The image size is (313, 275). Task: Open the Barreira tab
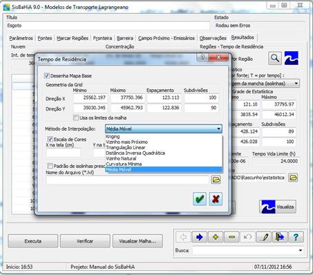(x=125, y=38)
